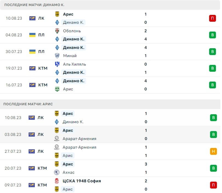Click the Ахнас club logo
This screenshot has height=193, width=222.
[57, 172]
